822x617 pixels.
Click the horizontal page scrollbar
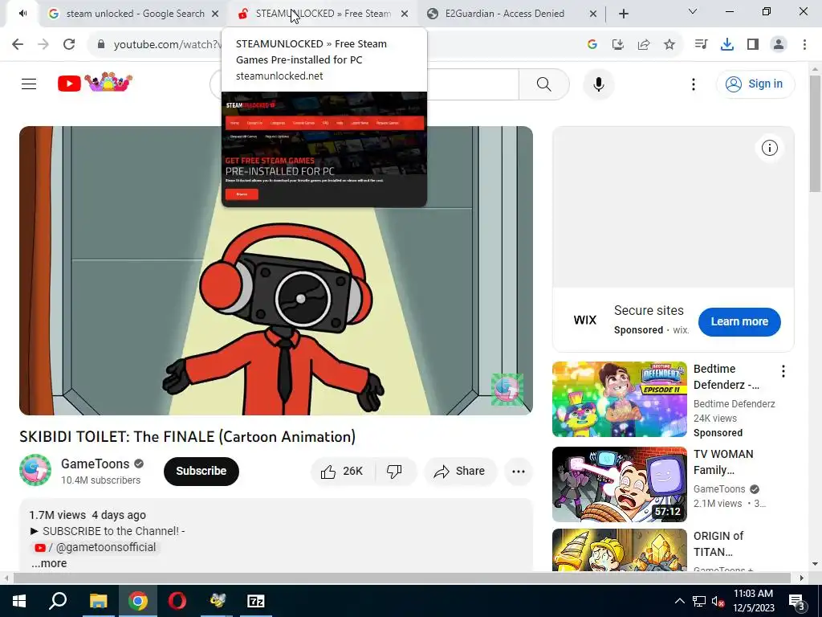coord(402,578)
